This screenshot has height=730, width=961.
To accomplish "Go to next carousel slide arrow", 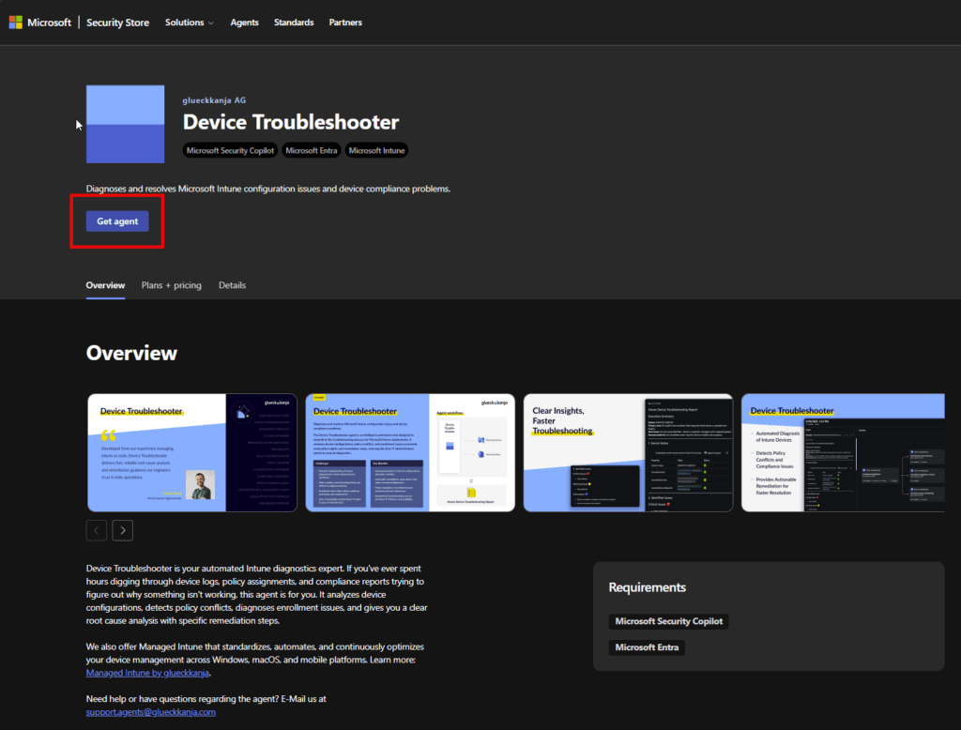I will tap(123, 530).
